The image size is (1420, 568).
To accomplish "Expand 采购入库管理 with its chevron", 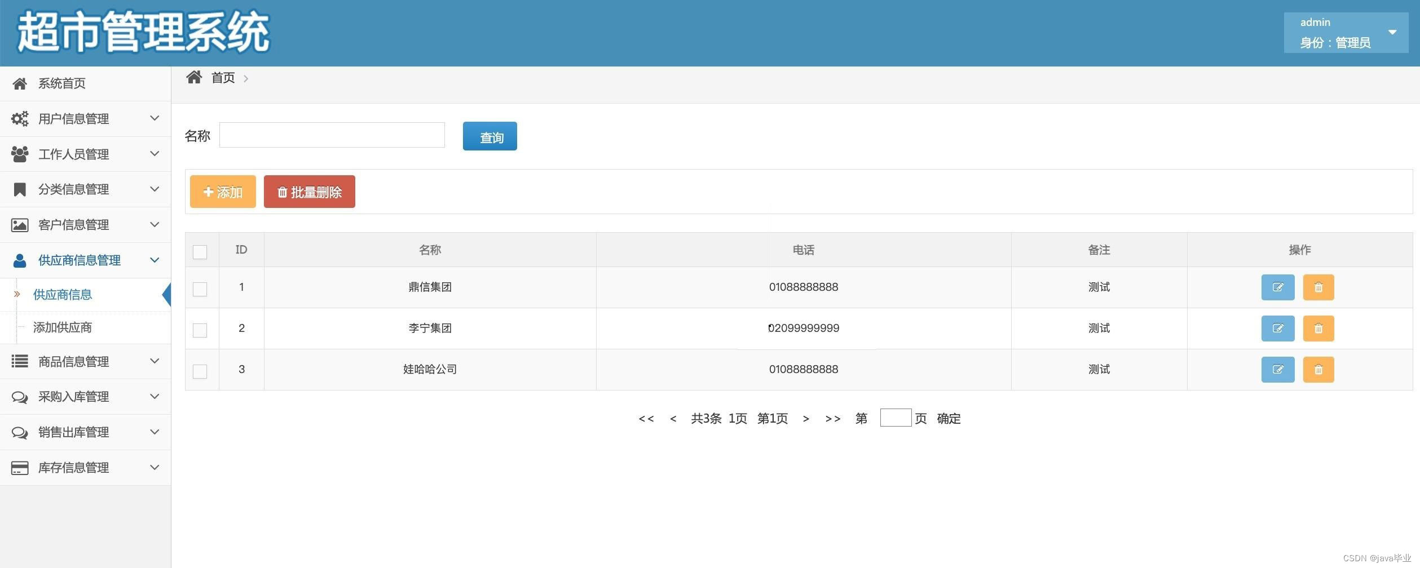I will point(155,397).
